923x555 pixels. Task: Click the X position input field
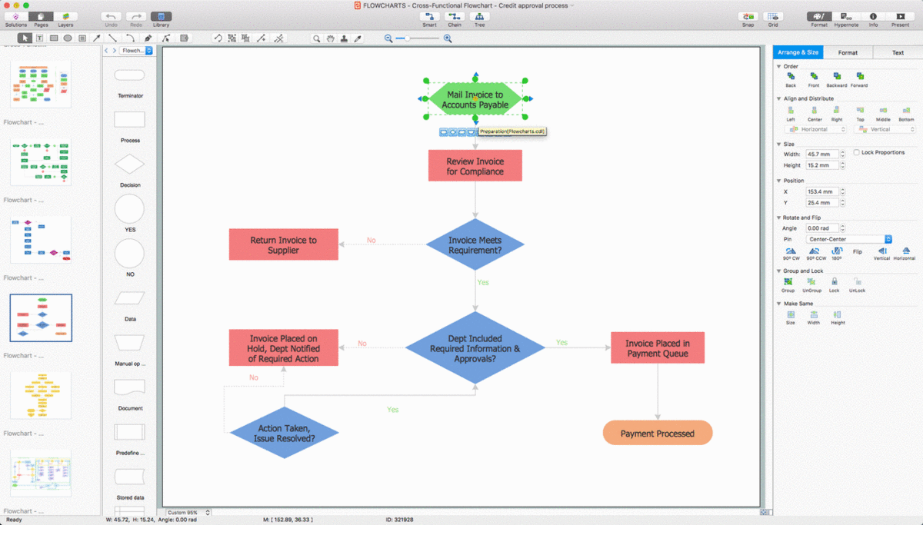[x=822, y=191]
